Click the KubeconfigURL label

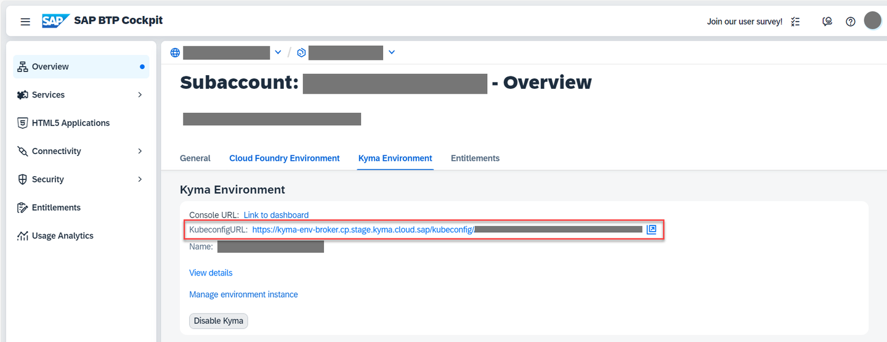coord(218,230)
